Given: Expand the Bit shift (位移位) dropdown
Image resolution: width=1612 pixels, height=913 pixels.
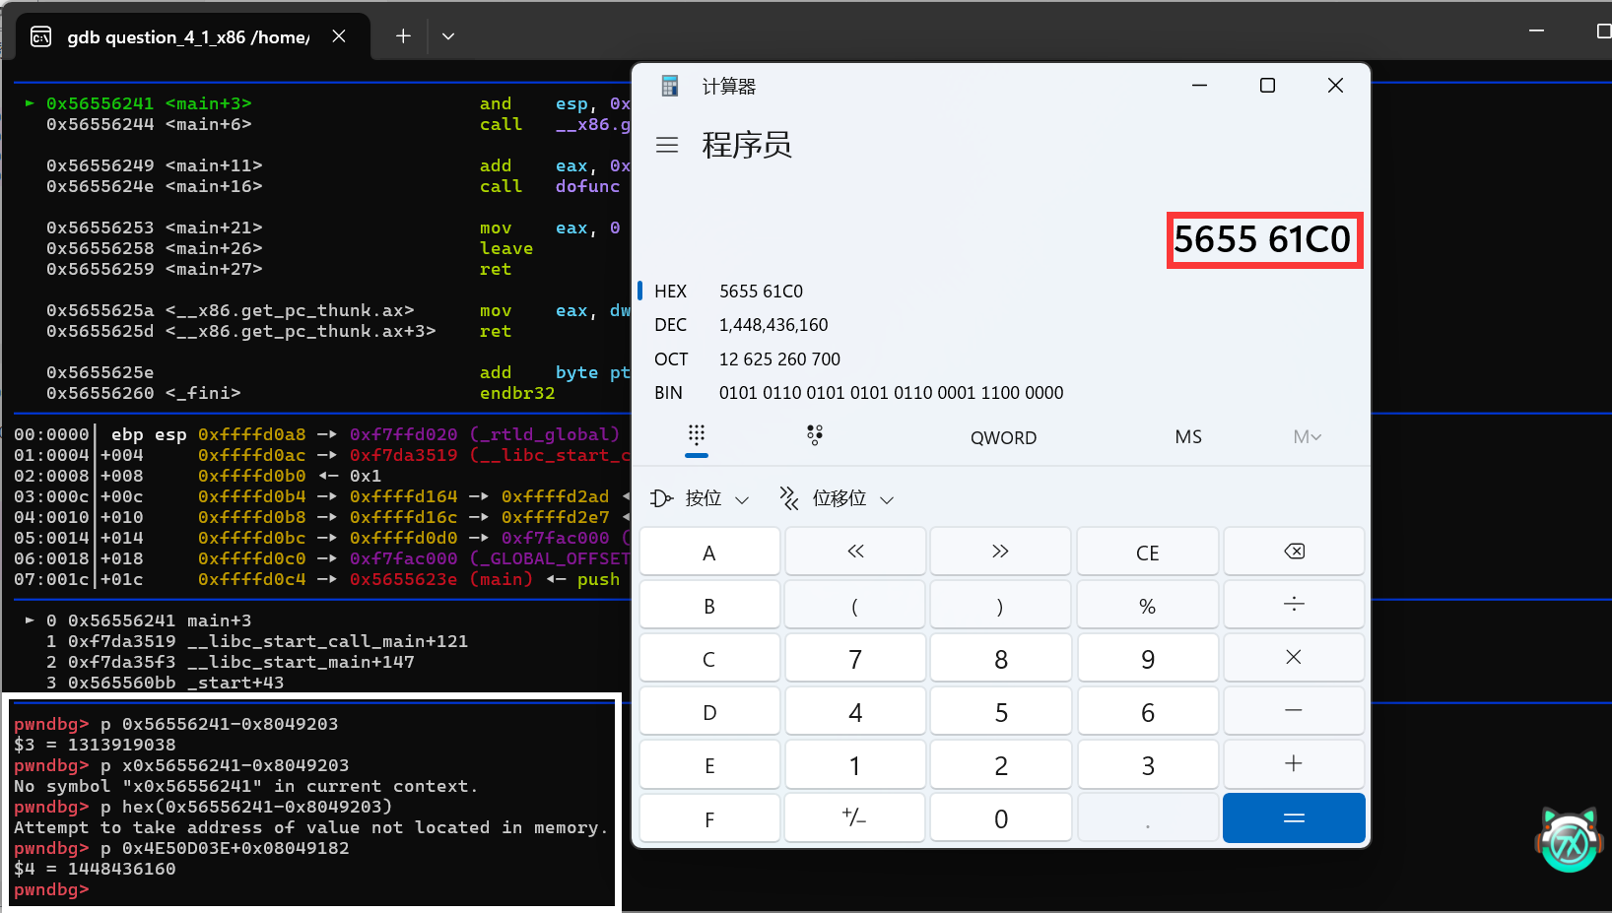Looking at the screenshot, I should [838, 498].
